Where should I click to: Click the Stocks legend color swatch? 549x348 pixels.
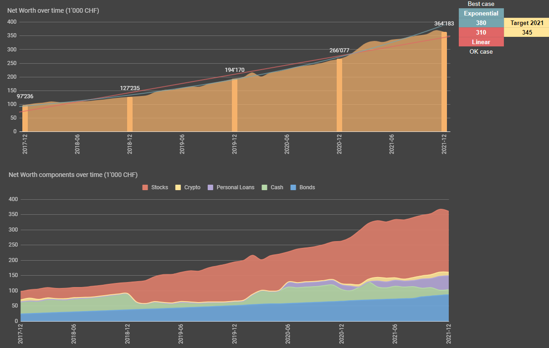point(145,187)
